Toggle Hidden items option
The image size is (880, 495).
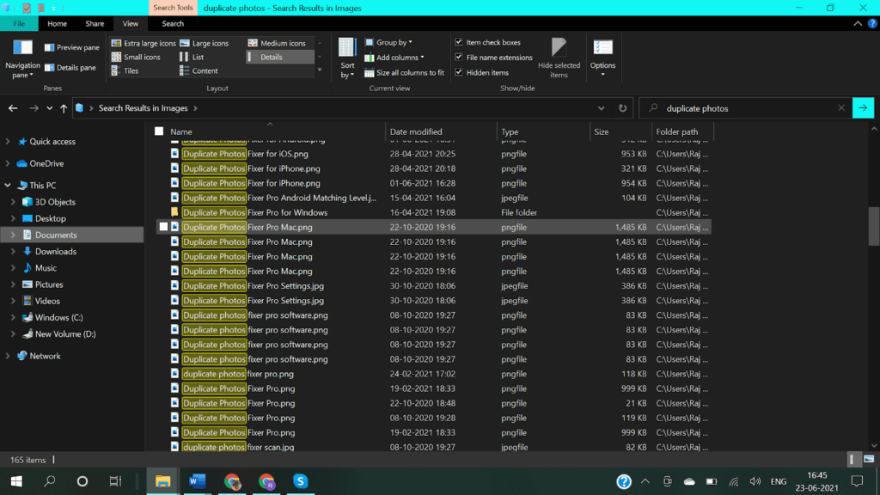tap(459, 73)
